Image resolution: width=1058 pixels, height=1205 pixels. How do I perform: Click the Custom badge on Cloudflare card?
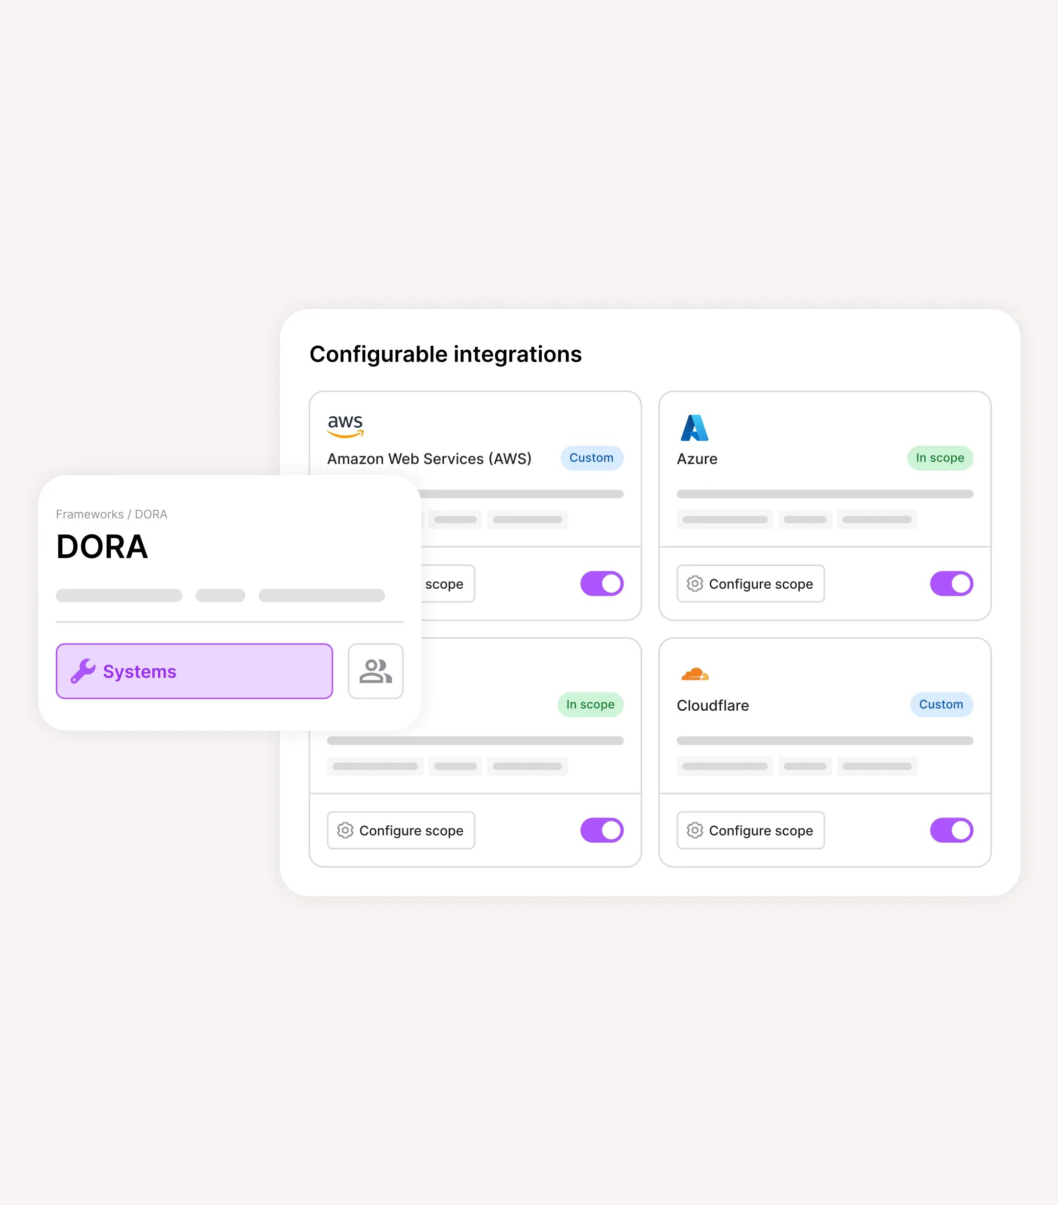tap(941, 704)
